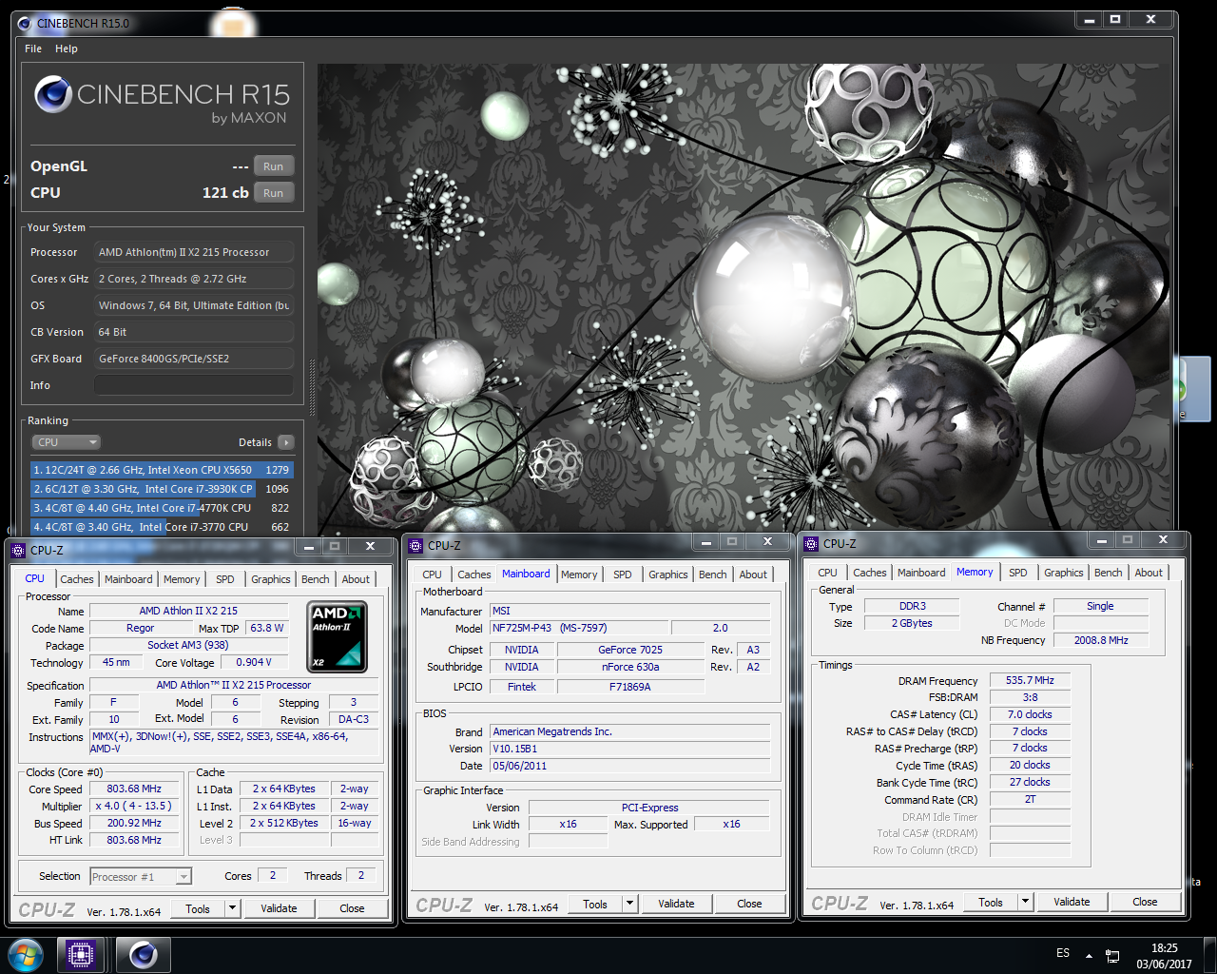Click Cores x GHz value field

pyautogui.click(x=194, y=279)
